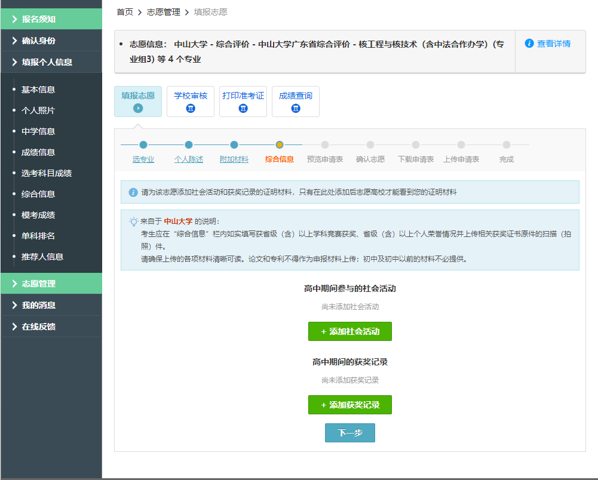Click the 预览申请表 step circle
This screenshot has height=480, width=598.
pyautogui.click(x=325, y=145)
